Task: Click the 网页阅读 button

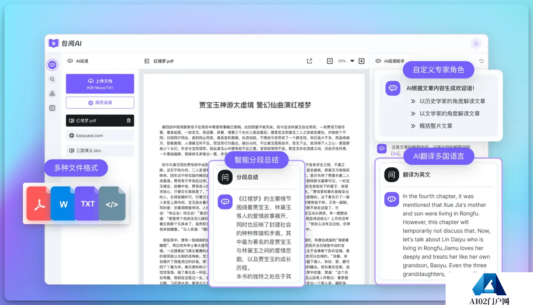Action: (100, 103)
